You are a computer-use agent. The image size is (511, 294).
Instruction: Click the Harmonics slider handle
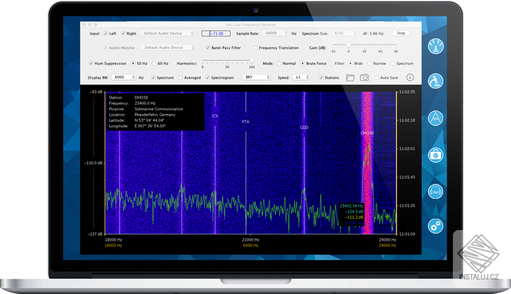[x=252, y=61]
